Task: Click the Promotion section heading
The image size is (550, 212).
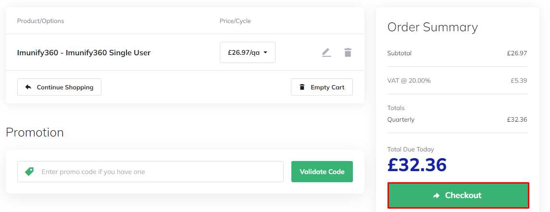Action: pyautogui.click(x=35, y=132)
